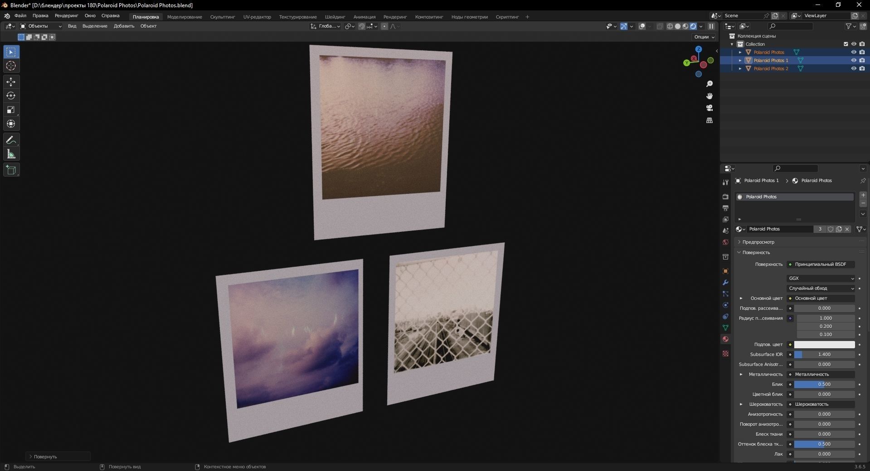Screen dimensions: 870x471
Task: Activate the Rotate tool
Action: [11, 96]
